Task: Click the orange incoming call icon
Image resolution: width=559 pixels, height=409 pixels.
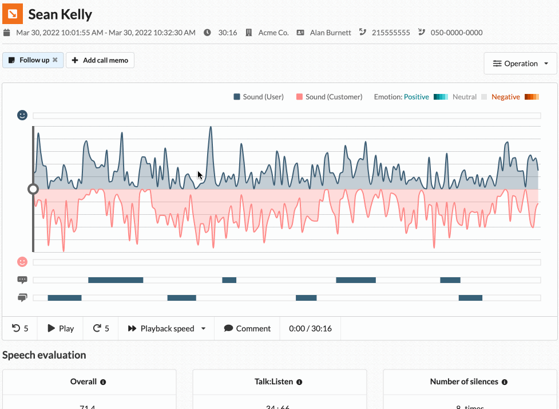Action: pos(13,14)
